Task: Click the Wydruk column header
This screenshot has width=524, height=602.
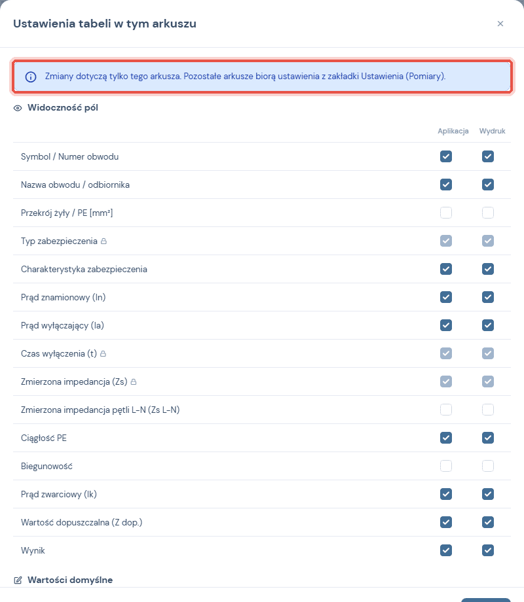Action: pyautogui.click(x=492, y=131)
